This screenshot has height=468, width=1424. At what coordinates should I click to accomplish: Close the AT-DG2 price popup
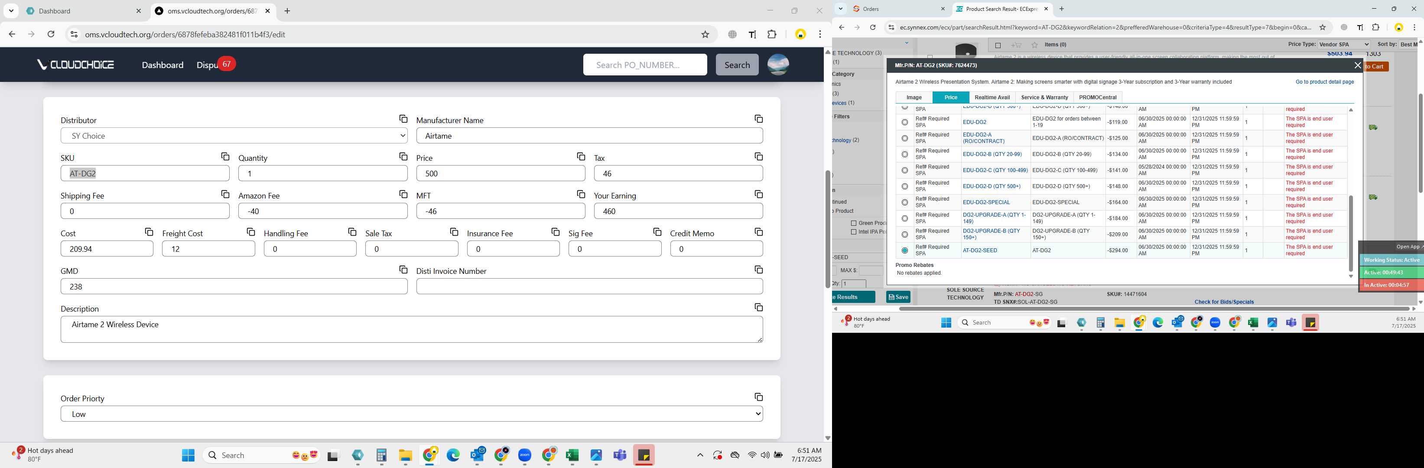[x=1357, y=65]
